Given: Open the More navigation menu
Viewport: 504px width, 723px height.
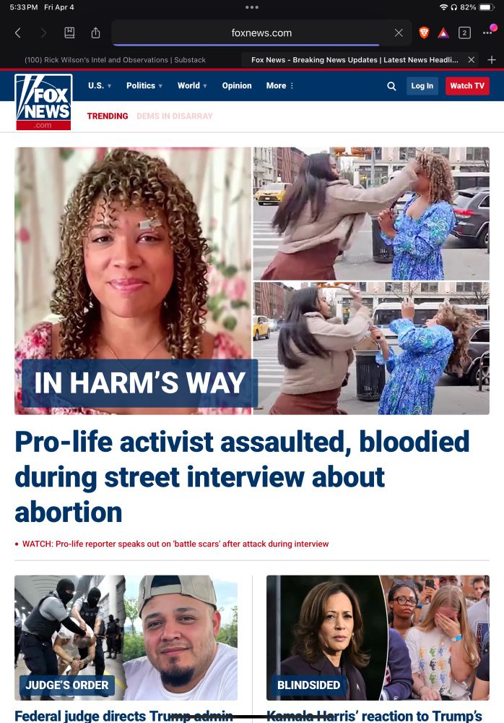Looking at the screenshot, I should pos(279,85).
